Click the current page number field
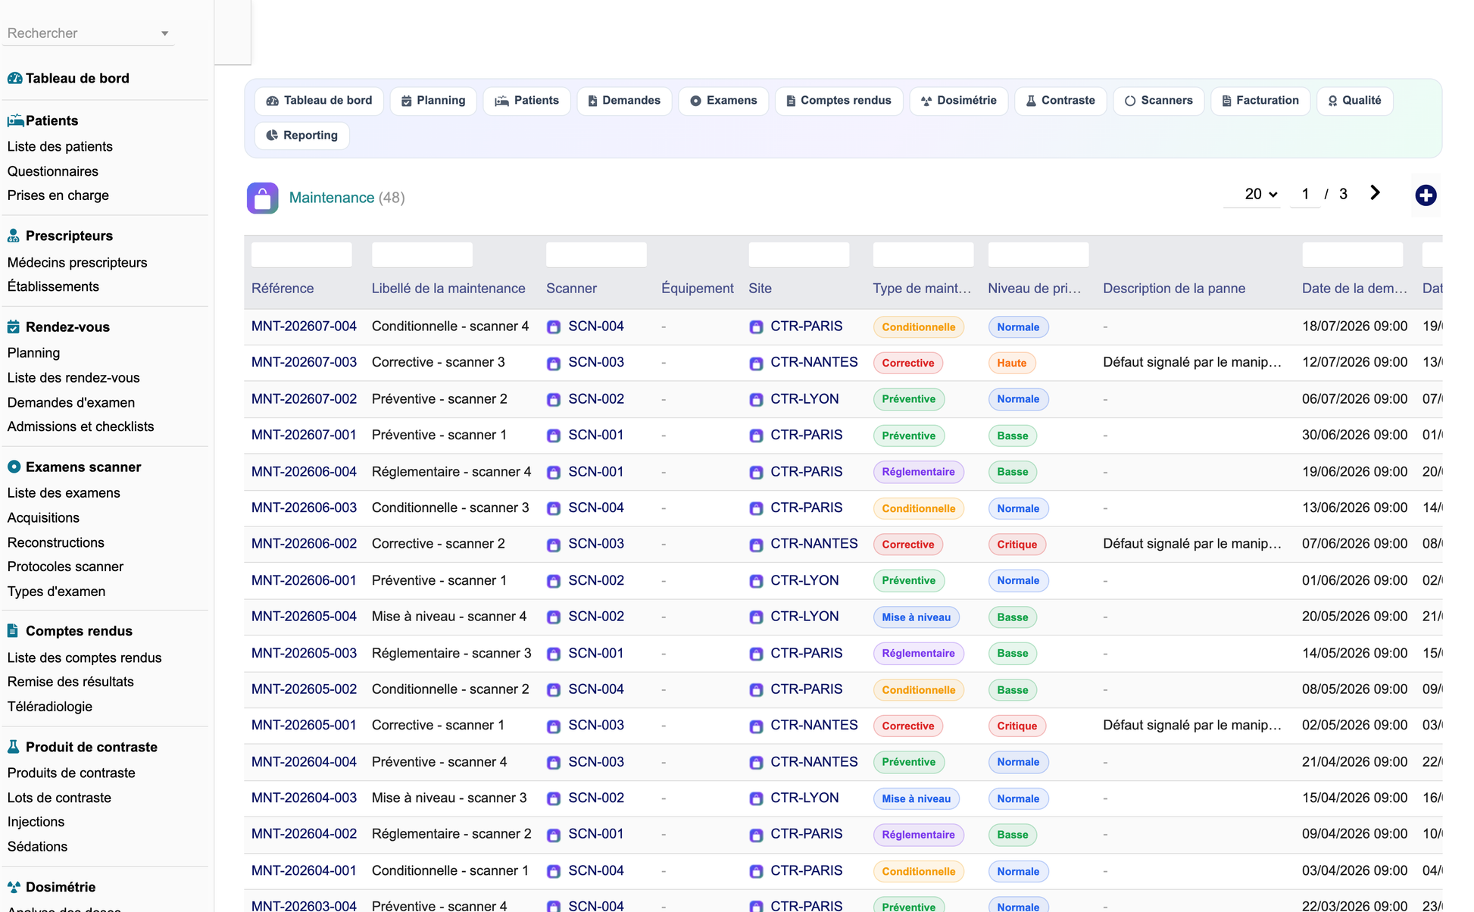1474x912 pixels. 1305,195
